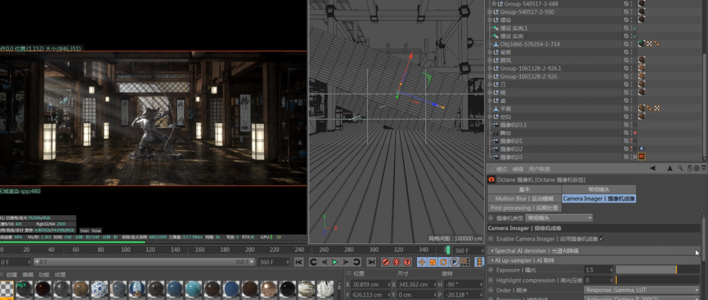Toggle layer box for 摆设 实例.1

[x=626, y=28]
